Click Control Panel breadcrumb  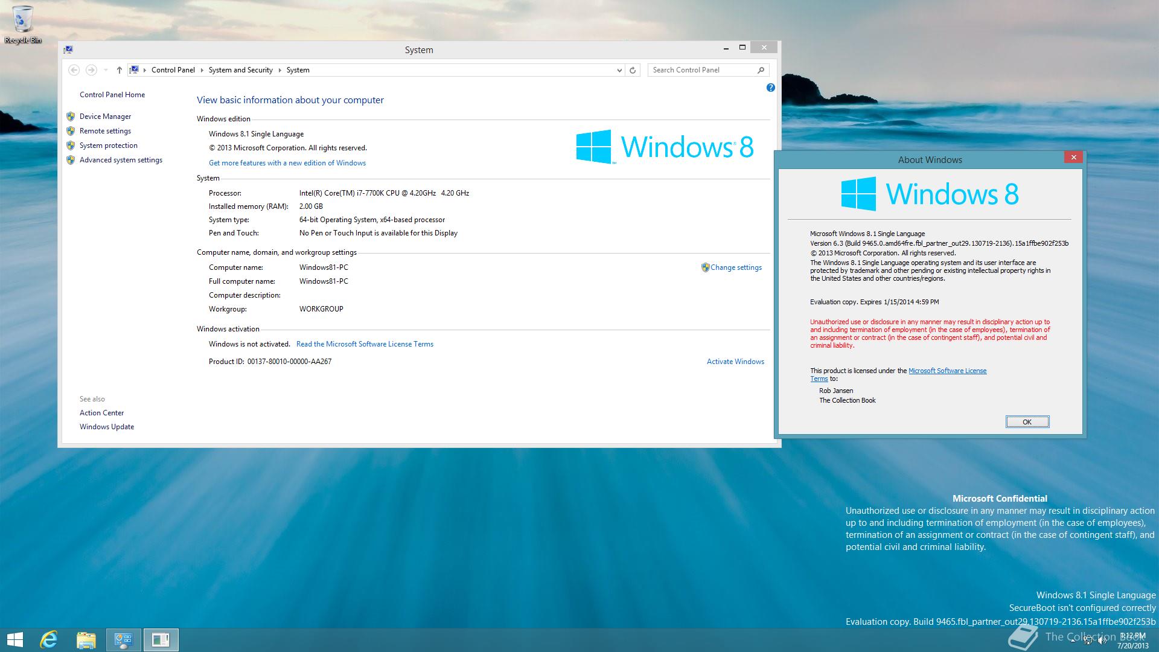pyautogui.click(x=173, y=70)
